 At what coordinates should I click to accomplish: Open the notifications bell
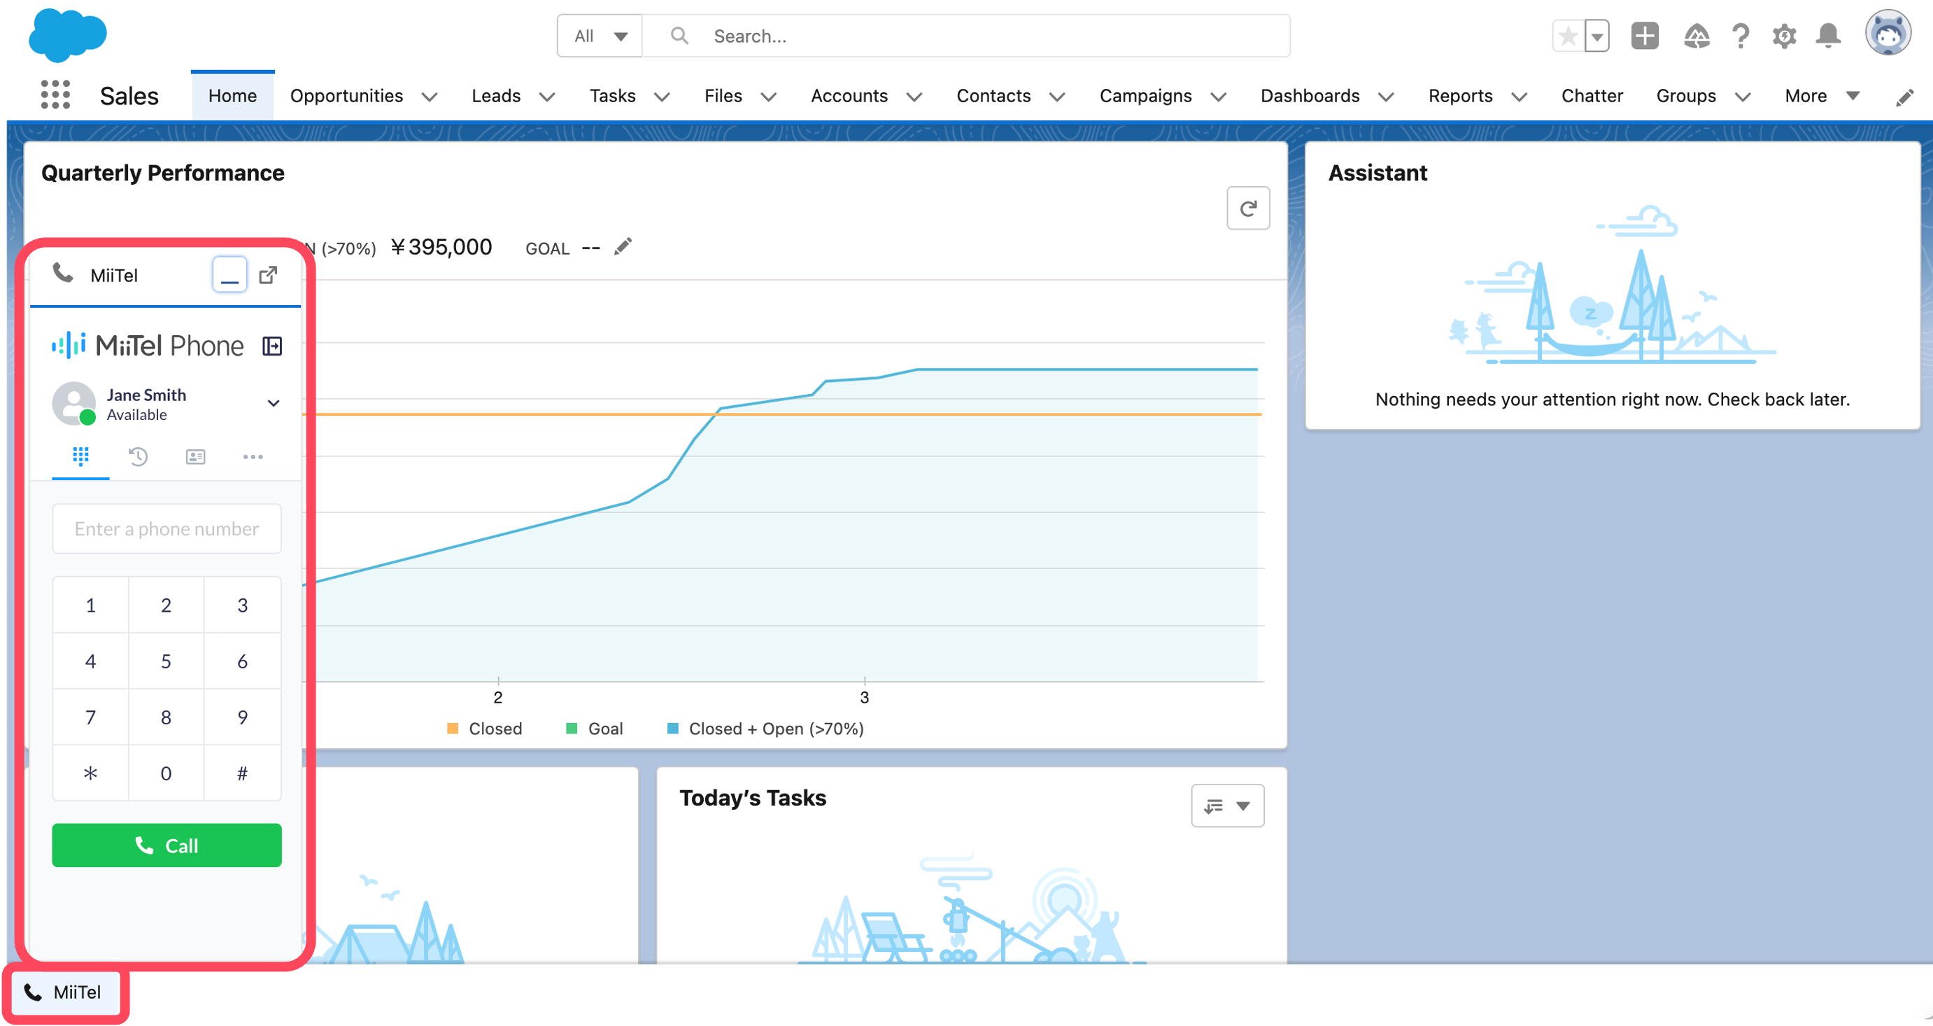tap(1828, 36)
